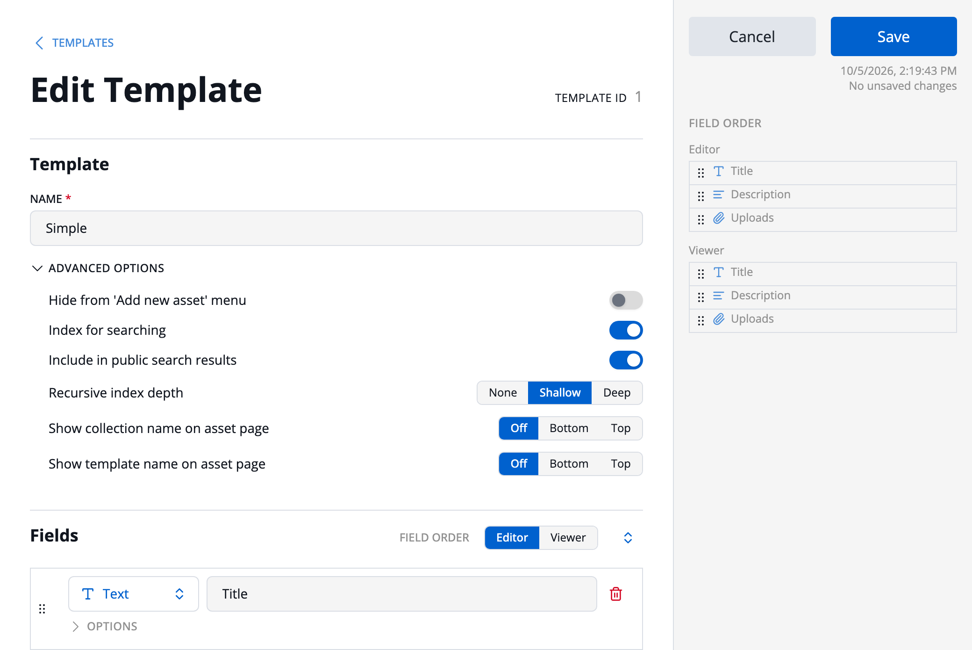Screen dimensions: 972x650
Task: Show template name at Top
Action: click(621, 464)
